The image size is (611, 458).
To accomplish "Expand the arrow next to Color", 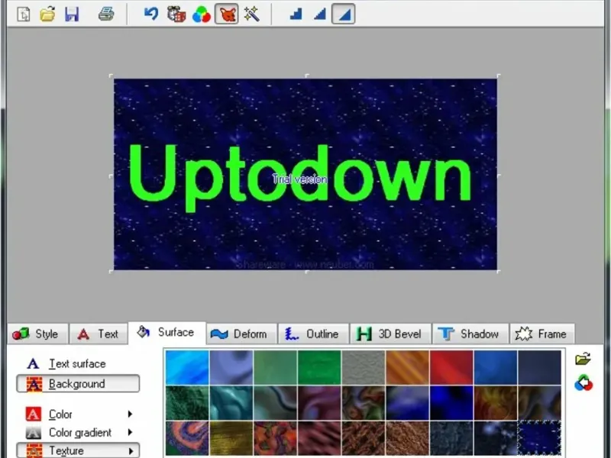I will 130,414.
